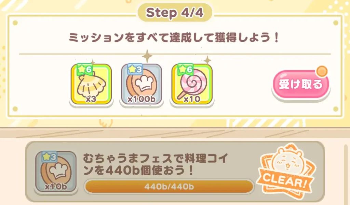Click the star 3 badge on x100b coin
Image resolution: width=350 pixels, height=205 pixels.
tap(135, 69)
